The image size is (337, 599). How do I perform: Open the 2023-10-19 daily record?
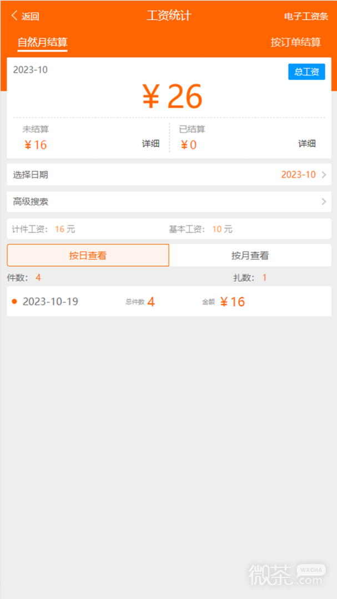coord(169,301)
